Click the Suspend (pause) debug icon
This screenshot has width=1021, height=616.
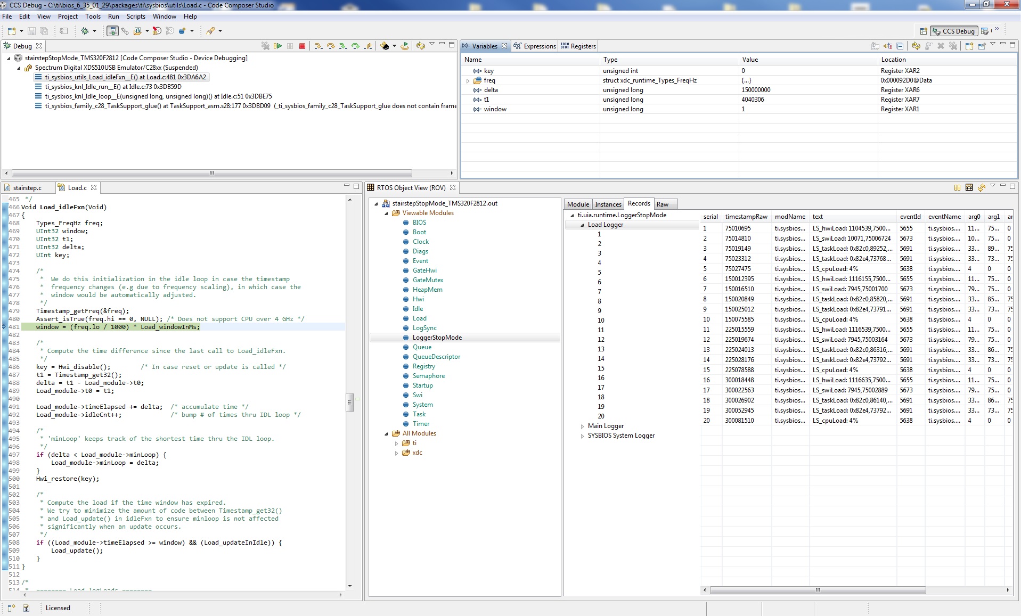[x=290, y=46]
